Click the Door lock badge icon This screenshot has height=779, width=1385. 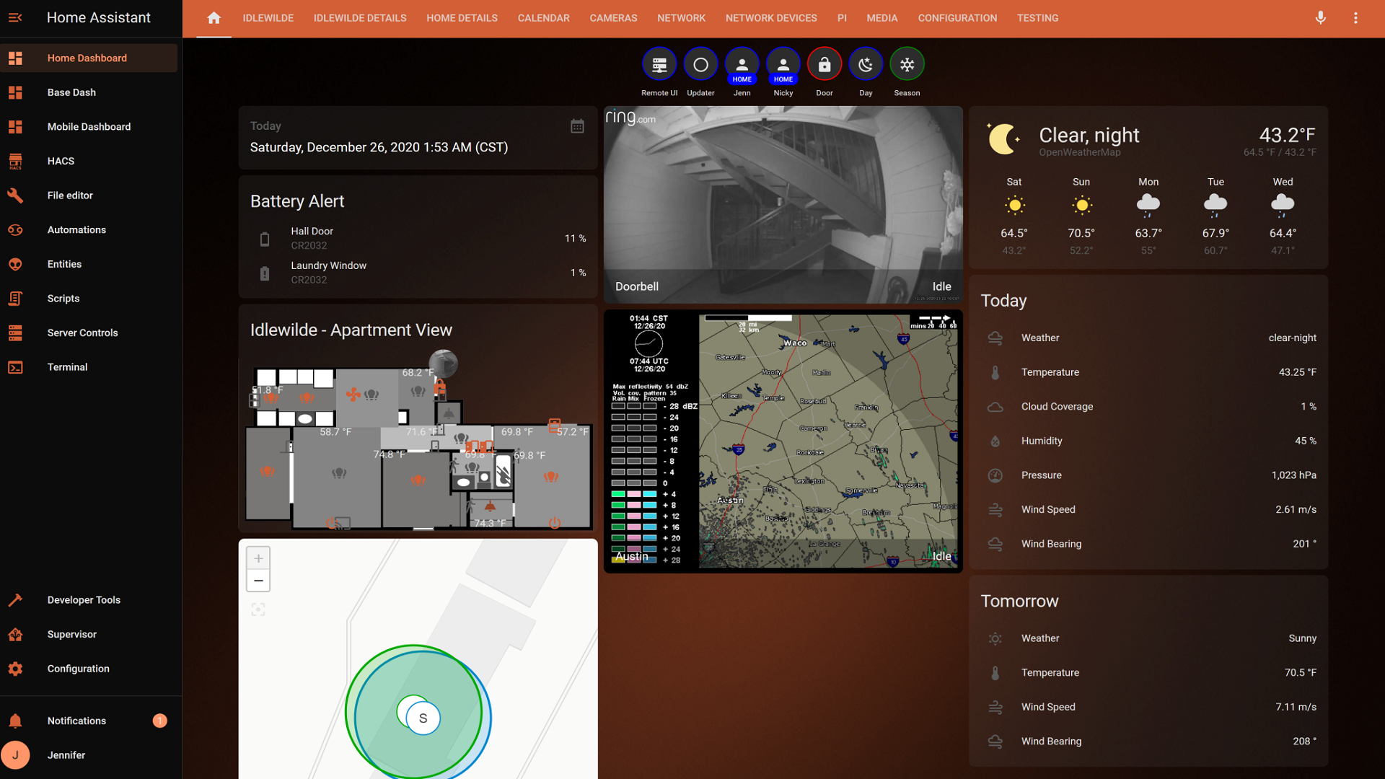tap(825, 65)
